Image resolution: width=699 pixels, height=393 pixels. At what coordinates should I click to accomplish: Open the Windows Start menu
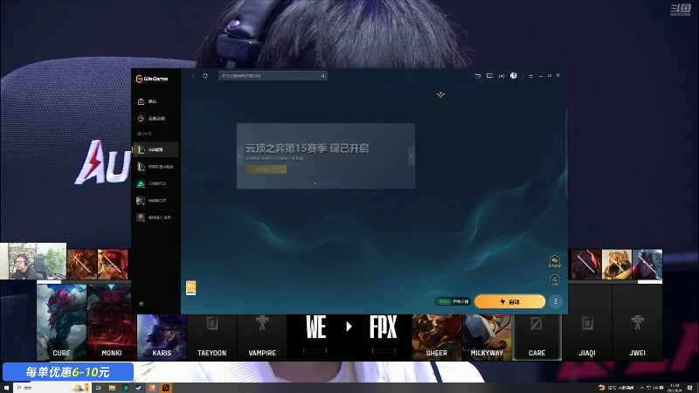click(x=6, y=388)
